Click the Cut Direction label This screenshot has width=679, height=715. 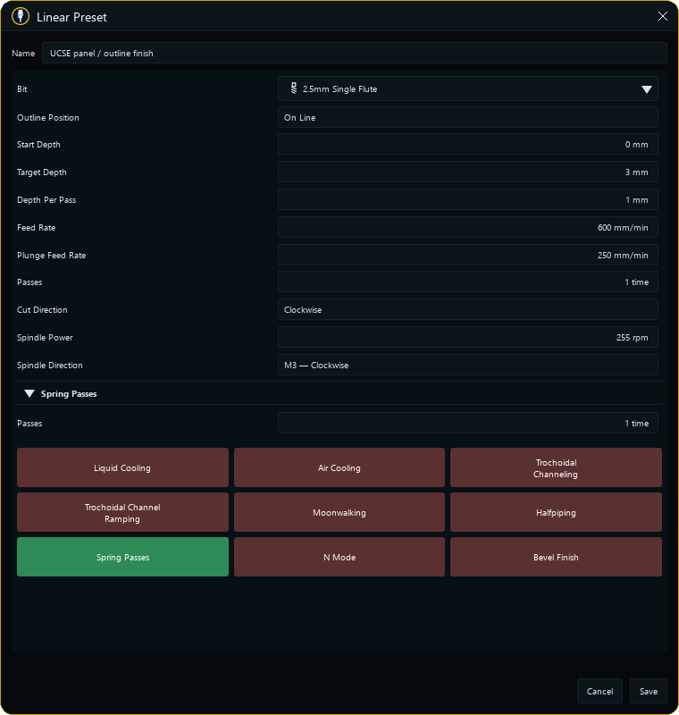(42, 309)
